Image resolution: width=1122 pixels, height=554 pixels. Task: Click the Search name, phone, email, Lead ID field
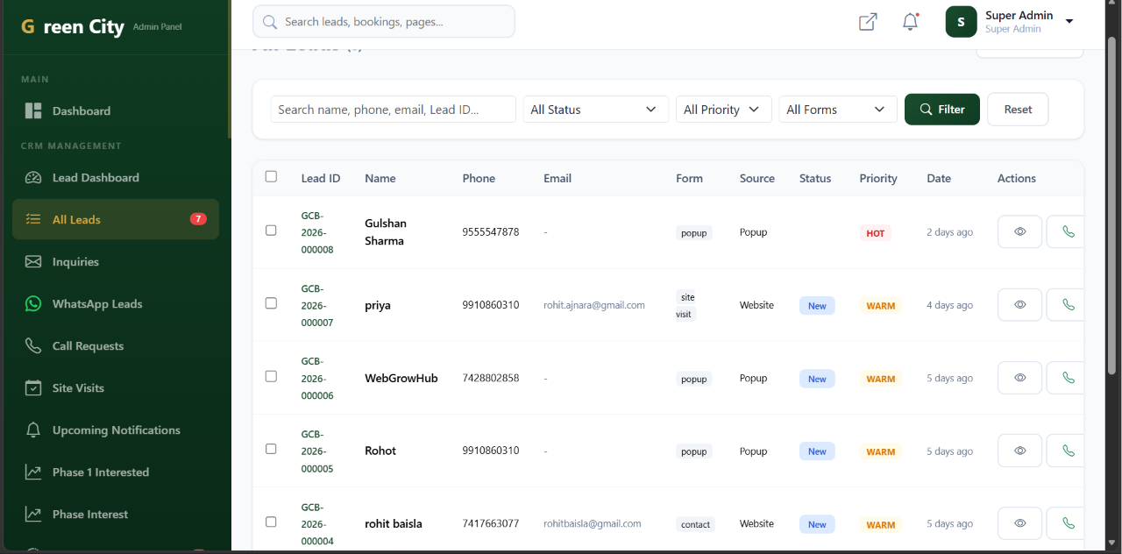[x=393, y=110]
